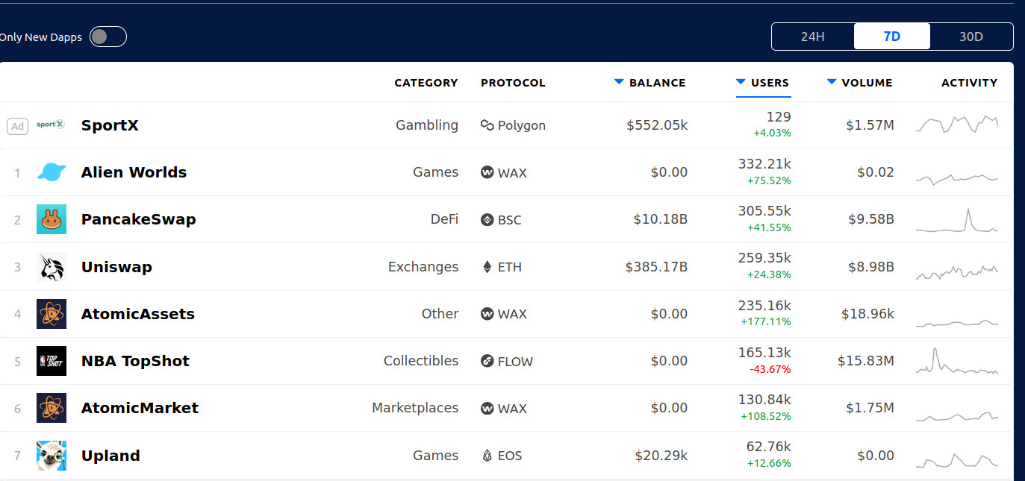Switch to the 24H time range
Image resolution: width=1025 pixels, height=481 pixels.
pos(813,37)
